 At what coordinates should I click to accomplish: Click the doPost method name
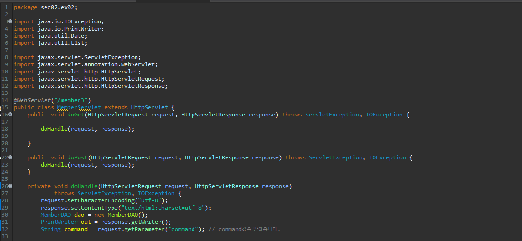tap(78, 157)
